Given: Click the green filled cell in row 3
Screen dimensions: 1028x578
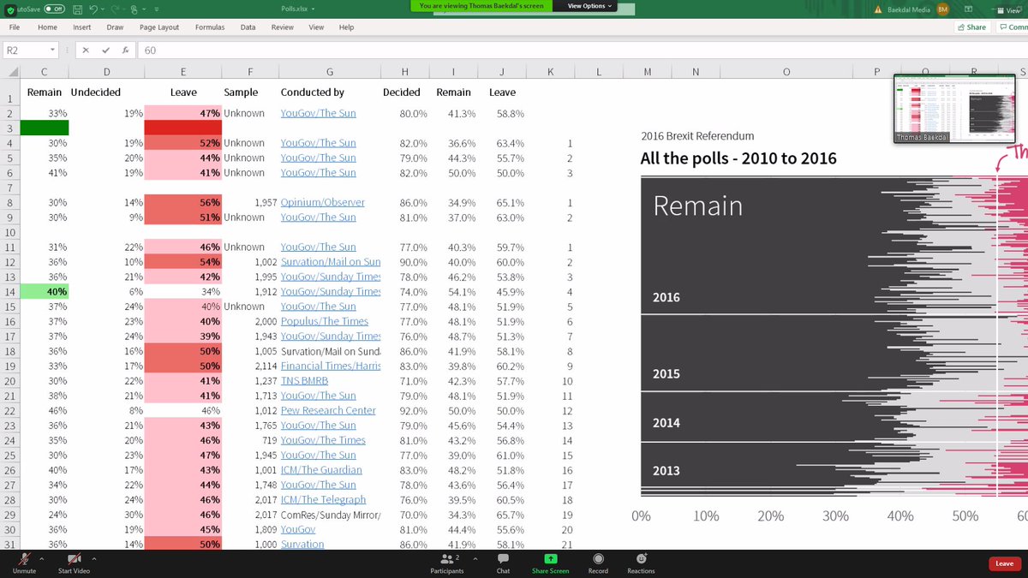Looking at the screenshot, I should click(45, 128).
